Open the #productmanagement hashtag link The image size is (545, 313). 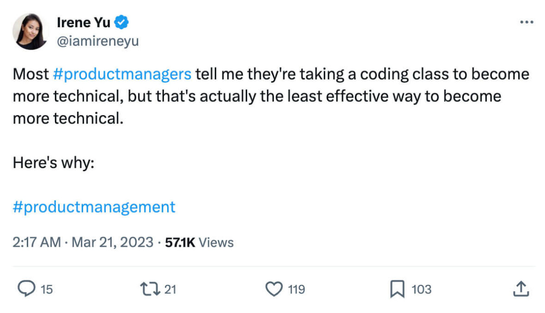point(94,207)
